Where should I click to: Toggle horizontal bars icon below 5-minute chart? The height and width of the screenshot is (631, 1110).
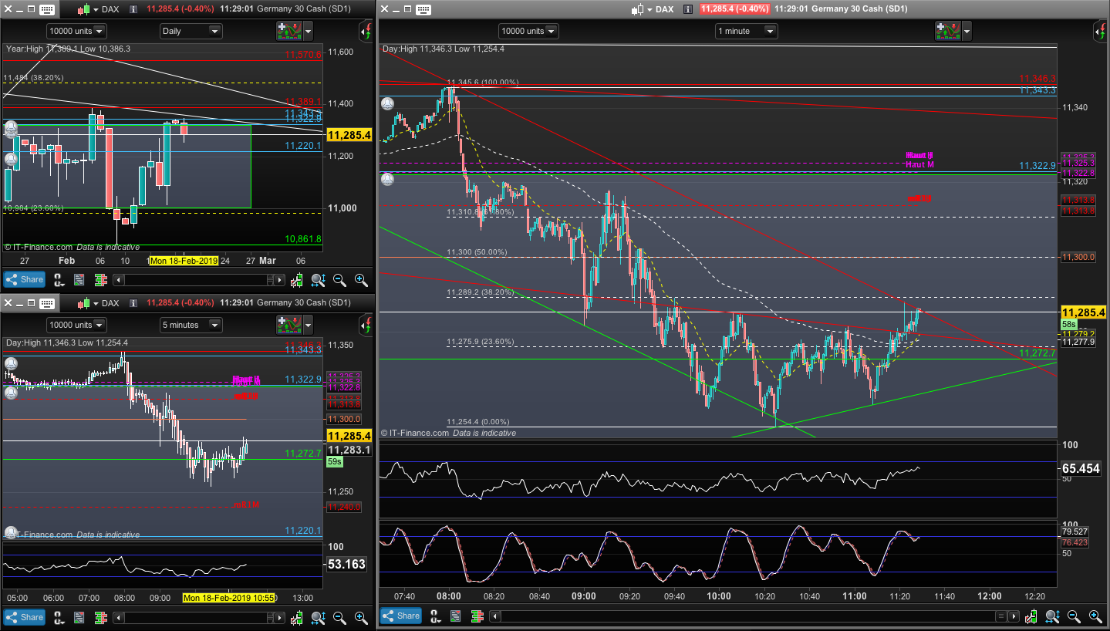[100, 617]
